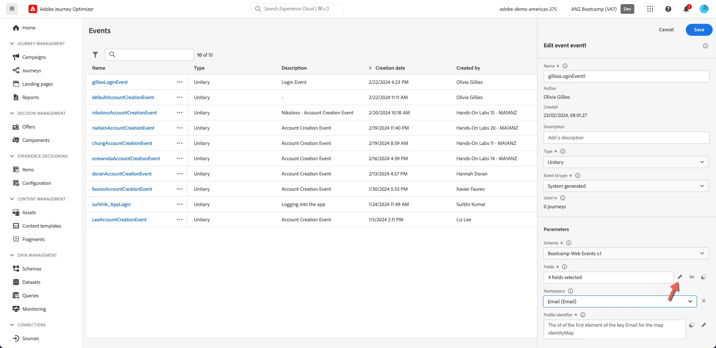The width and height of the screenshot is (716, 348).
Task: Open the hamburger navigation menu
Action: coord(12,9)
